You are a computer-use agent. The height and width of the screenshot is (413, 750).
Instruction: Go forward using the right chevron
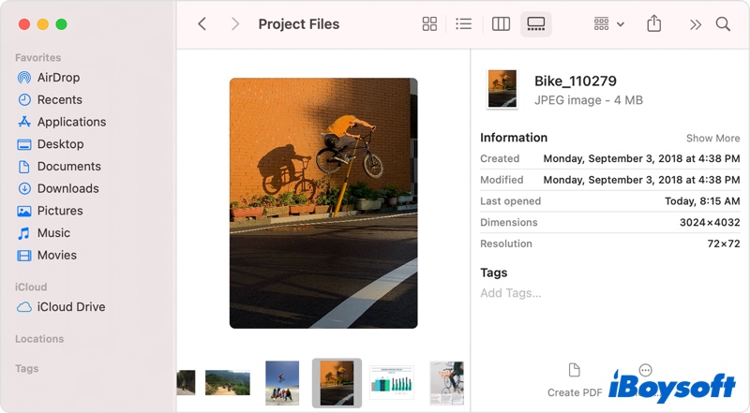coord(235,24)
